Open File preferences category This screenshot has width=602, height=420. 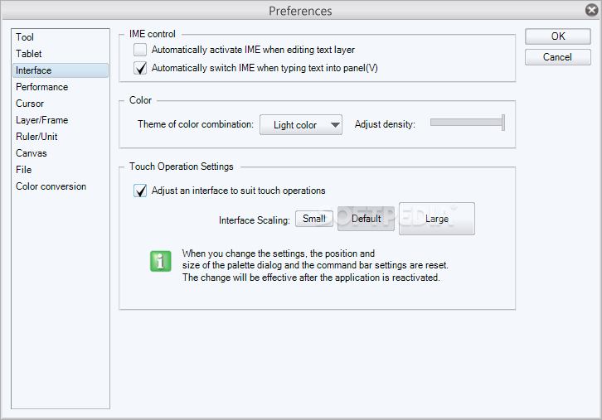[61, 170]
